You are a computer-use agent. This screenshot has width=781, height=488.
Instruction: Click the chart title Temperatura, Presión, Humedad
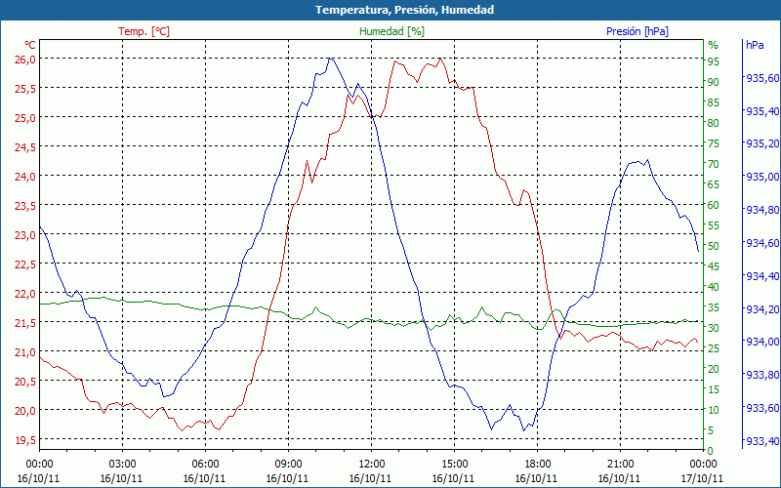tap(404, 10)
